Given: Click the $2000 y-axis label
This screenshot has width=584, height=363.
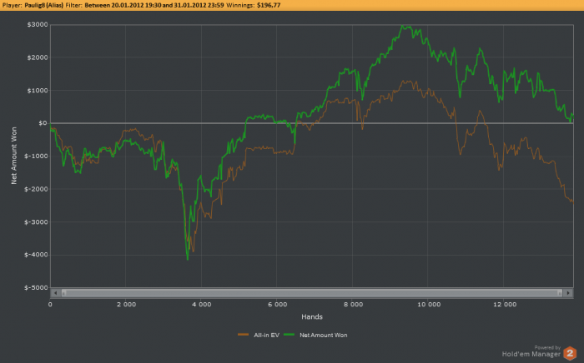Looking at the screenshot, I should click(38, 57).
